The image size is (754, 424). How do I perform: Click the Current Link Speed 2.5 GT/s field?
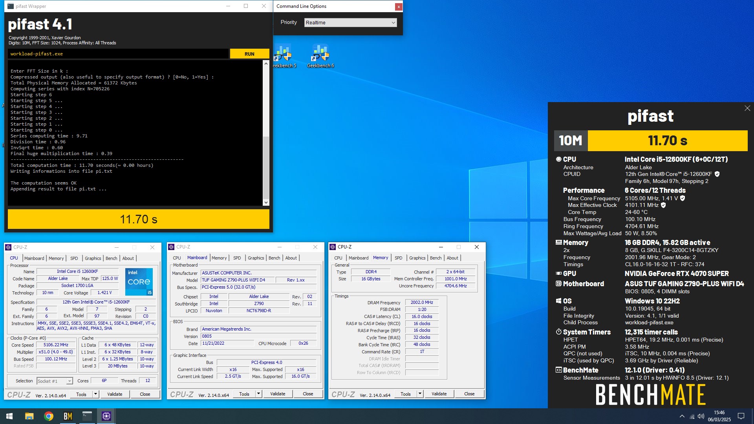tap(233, 376)
